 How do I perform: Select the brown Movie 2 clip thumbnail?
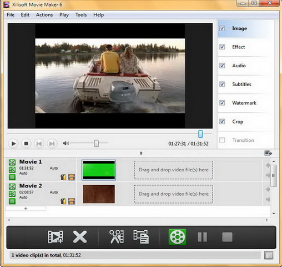pos(99,194)
